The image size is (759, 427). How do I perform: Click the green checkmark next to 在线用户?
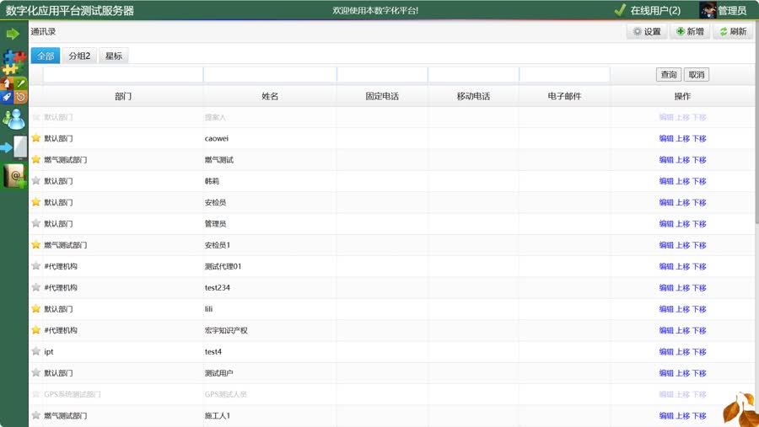(x=620, y=10)
